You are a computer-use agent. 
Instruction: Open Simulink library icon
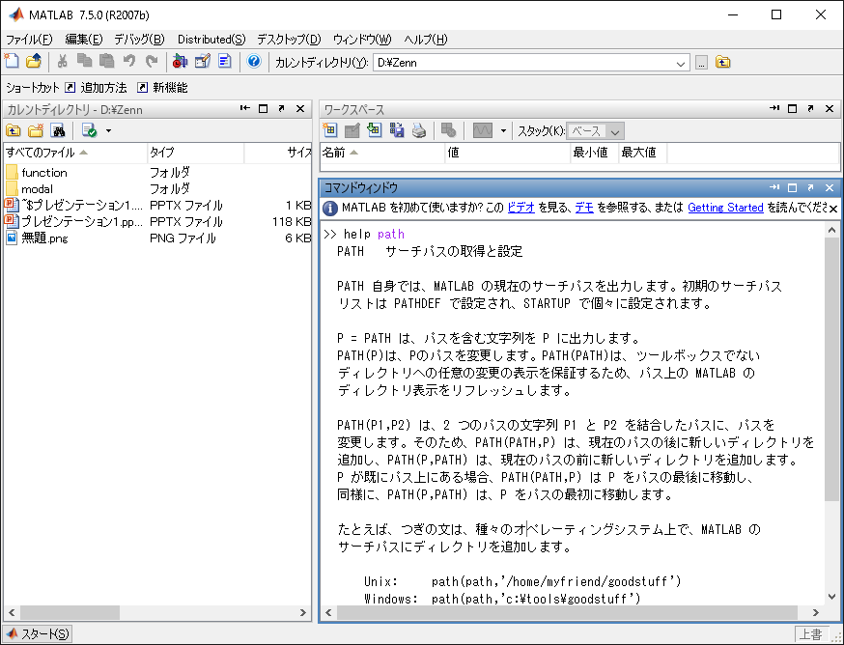point(180,62)
